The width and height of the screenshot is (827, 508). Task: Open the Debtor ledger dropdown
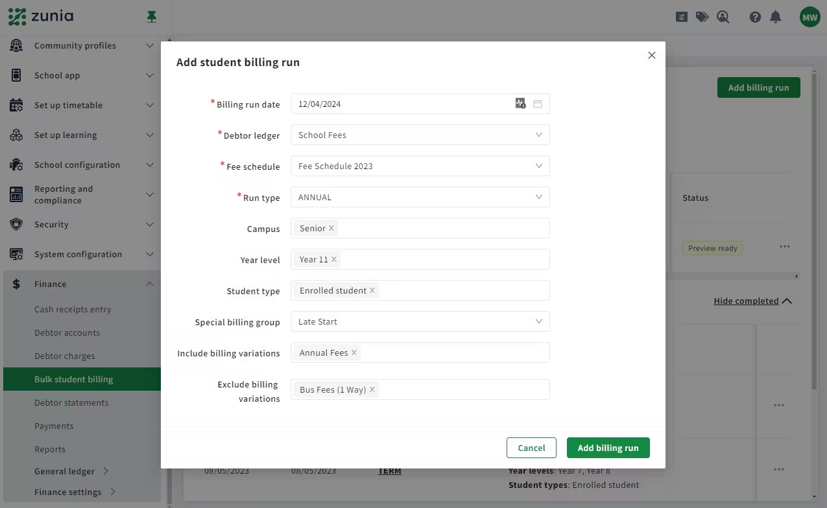[420, 135]
